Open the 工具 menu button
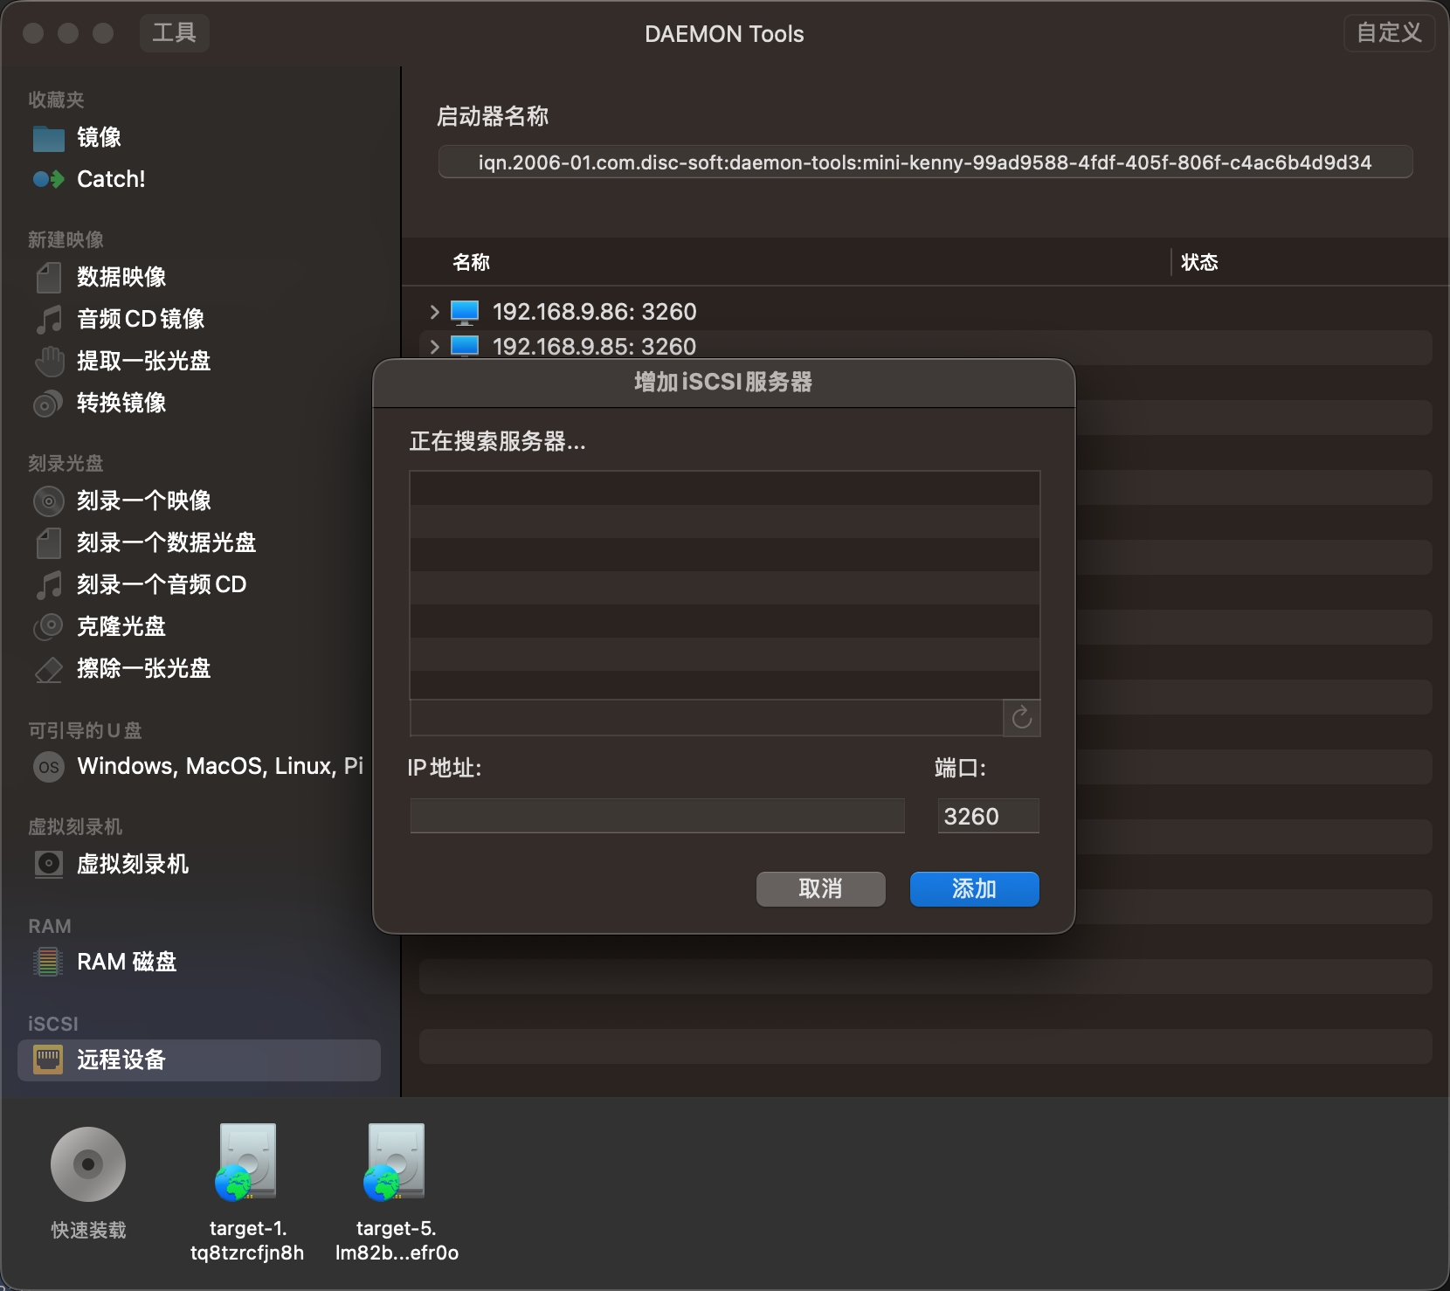Screen dimensions: 1450x1291 click(x=175, y=33)
